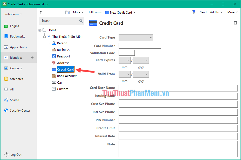The width and height of the screenshot is (241, 160).
Task: Open the Security Center
Action: [x=20, y=110]
